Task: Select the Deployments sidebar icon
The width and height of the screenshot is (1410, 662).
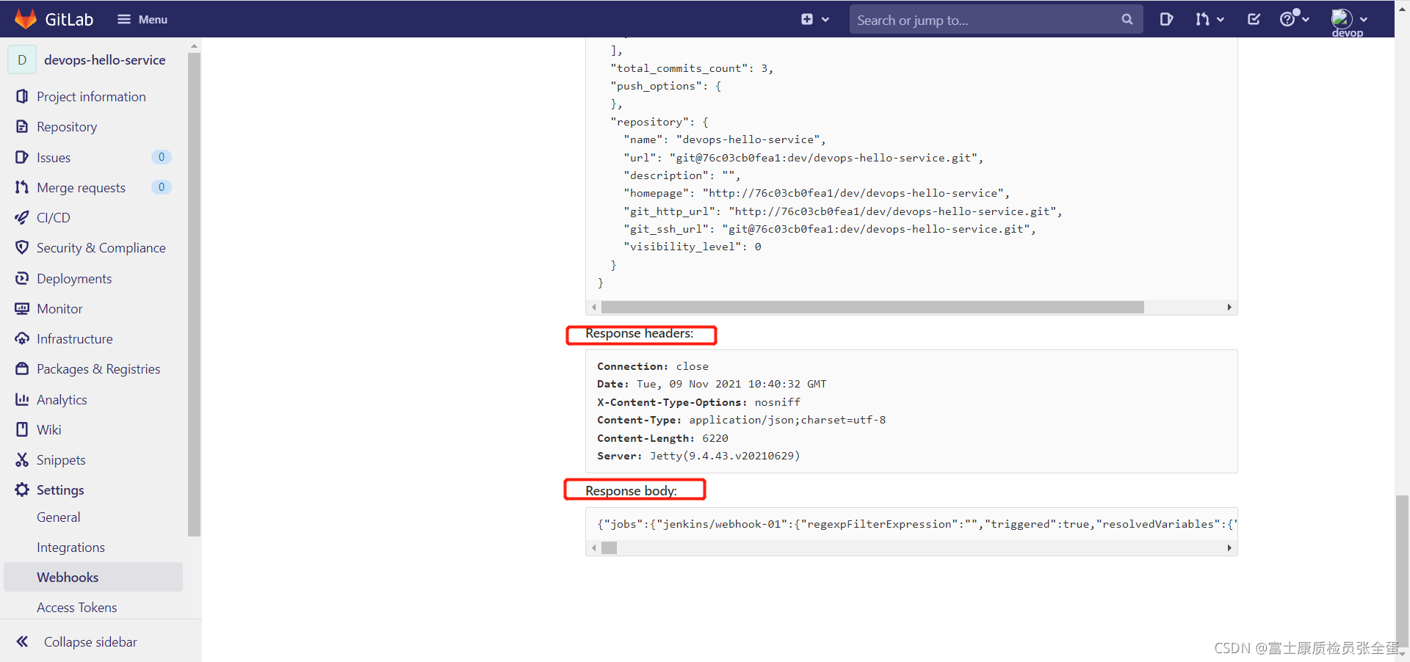Action: tap(21, 278)
